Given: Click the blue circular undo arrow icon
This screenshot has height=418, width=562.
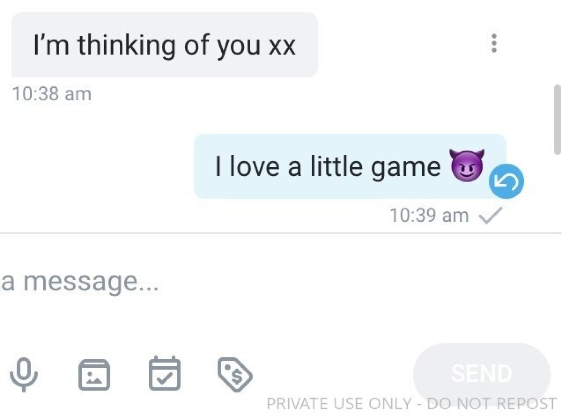Looking at the screenshot, I should coord(506,181).
